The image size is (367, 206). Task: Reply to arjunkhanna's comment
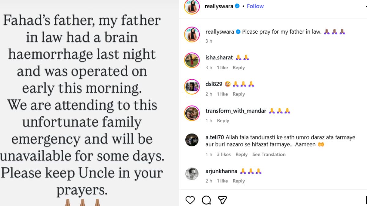click(239, 181)
